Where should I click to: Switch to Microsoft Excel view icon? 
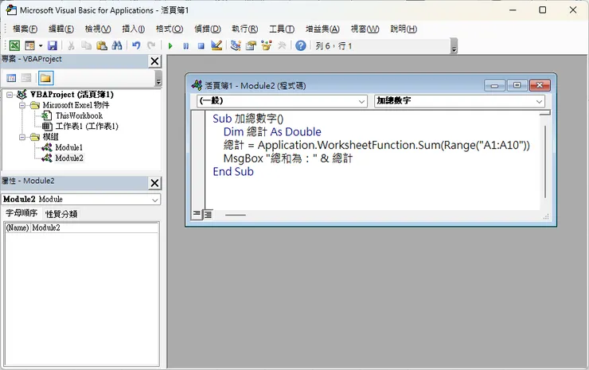coord(14,46)
